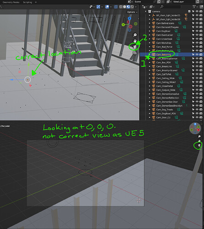Switch to the Scripting workspace tab

pyautogui.click(x=27, y=2)
